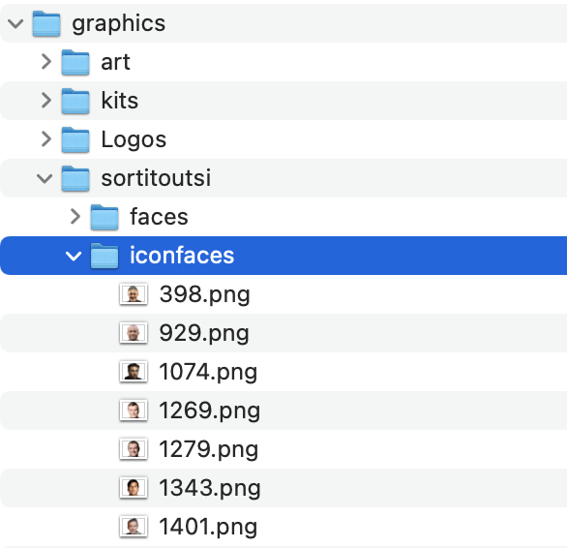Click the faces folder icon
Viewport: 567px width, 548px height.
point(104,217)
